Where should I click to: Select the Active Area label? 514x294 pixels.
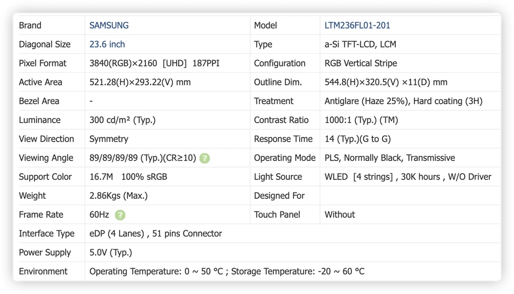pyautogui.click(x=40, y=82)
